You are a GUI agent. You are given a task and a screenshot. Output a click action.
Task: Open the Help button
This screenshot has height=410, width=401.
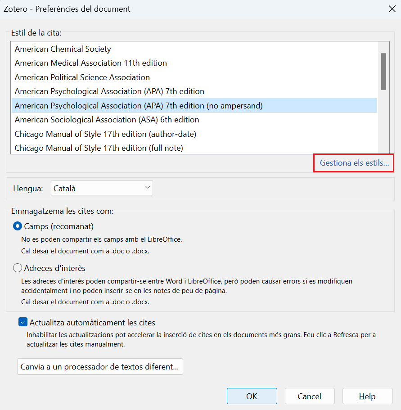(367, 396)
